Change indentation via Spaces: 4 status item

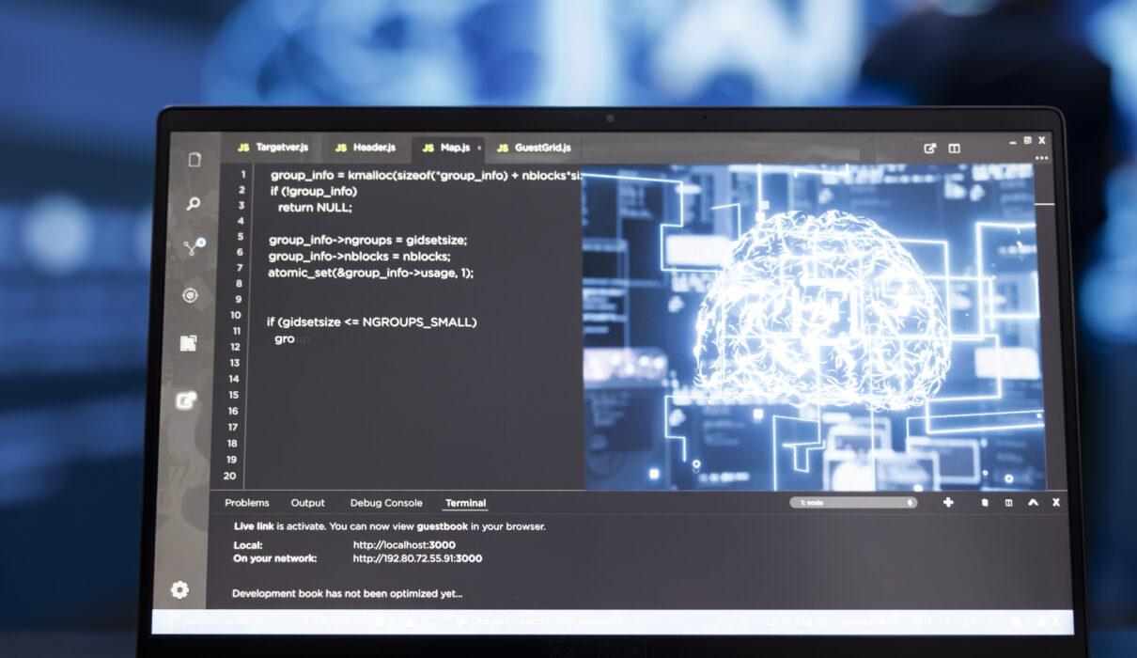[x=861, y=620]
